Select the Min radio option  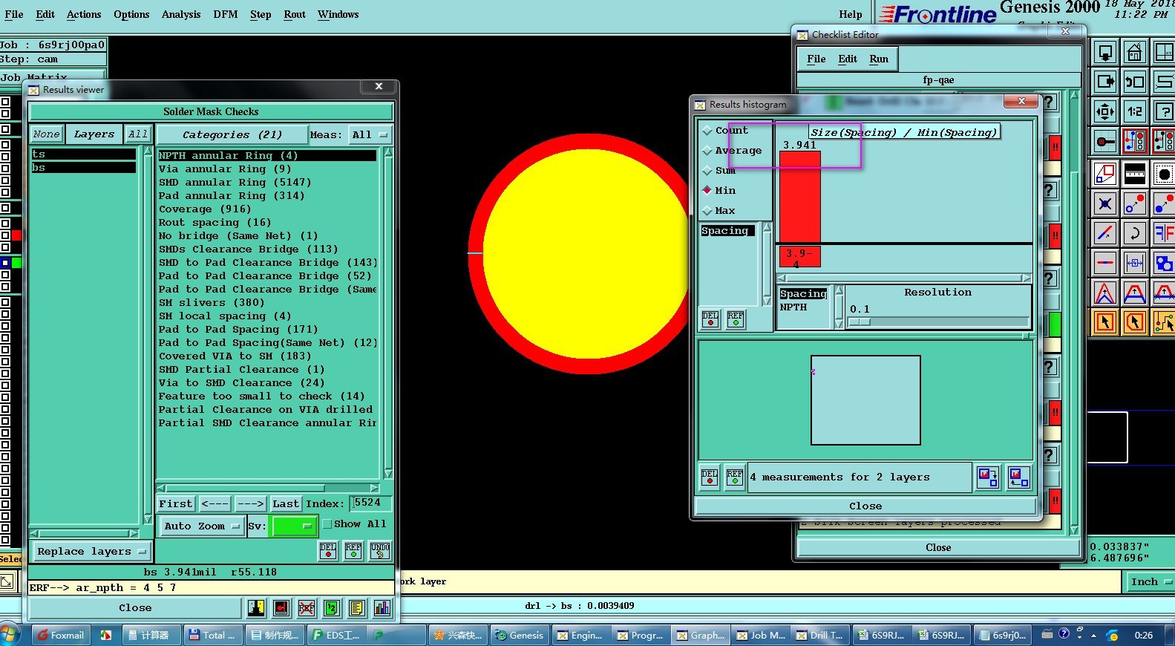(x=707, y=191)
